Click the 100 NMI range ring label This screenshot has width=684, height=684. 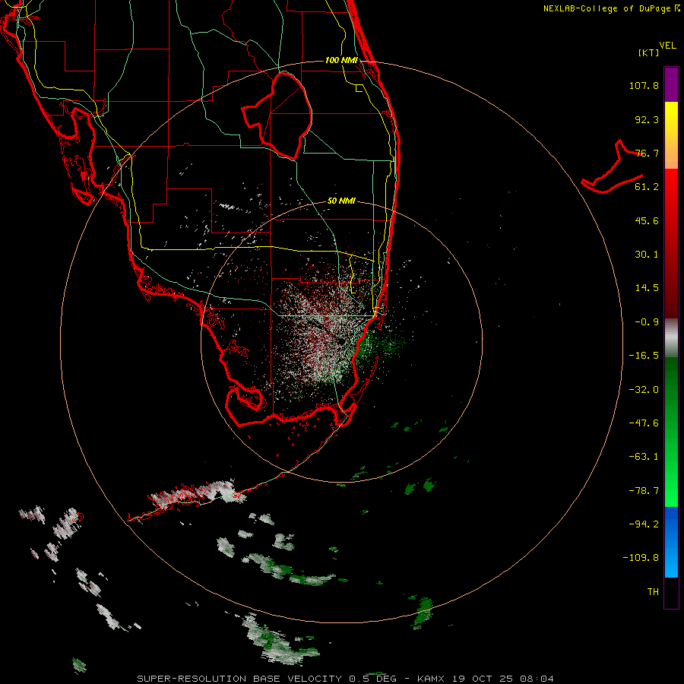[x=341, y=60]
